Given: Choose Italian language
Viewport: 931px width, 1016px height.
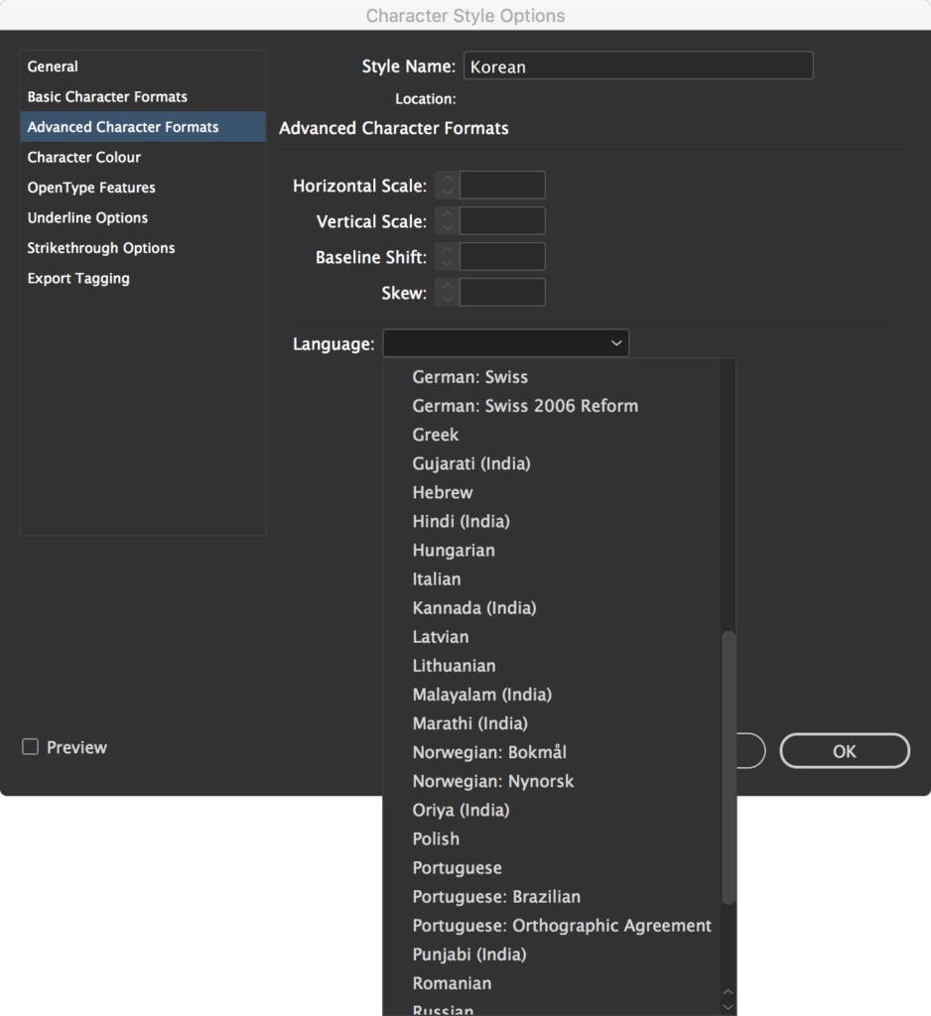Looking at the screenshot, I should 552,578.
